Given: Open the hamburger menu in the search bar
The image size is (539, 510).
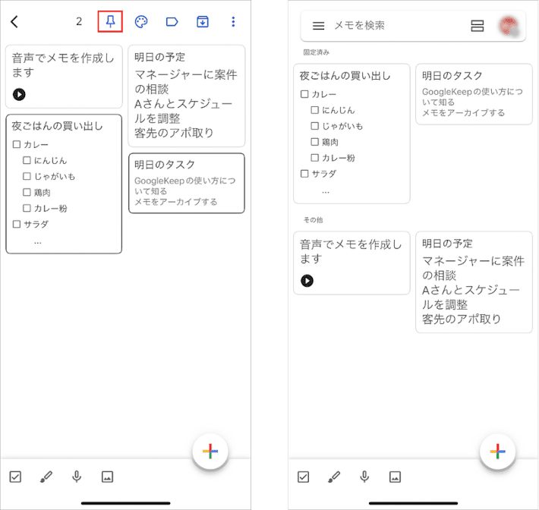Looking at the screenshot, I should click(x=319, y=26).
